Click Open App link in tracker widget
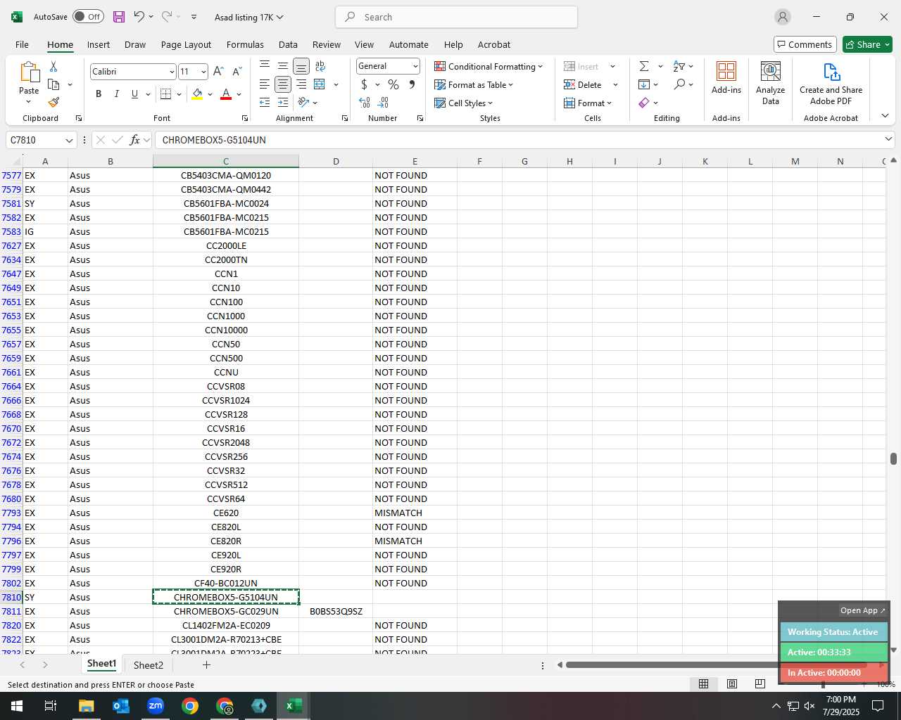 pyautogui.click(x=862, y=610)
